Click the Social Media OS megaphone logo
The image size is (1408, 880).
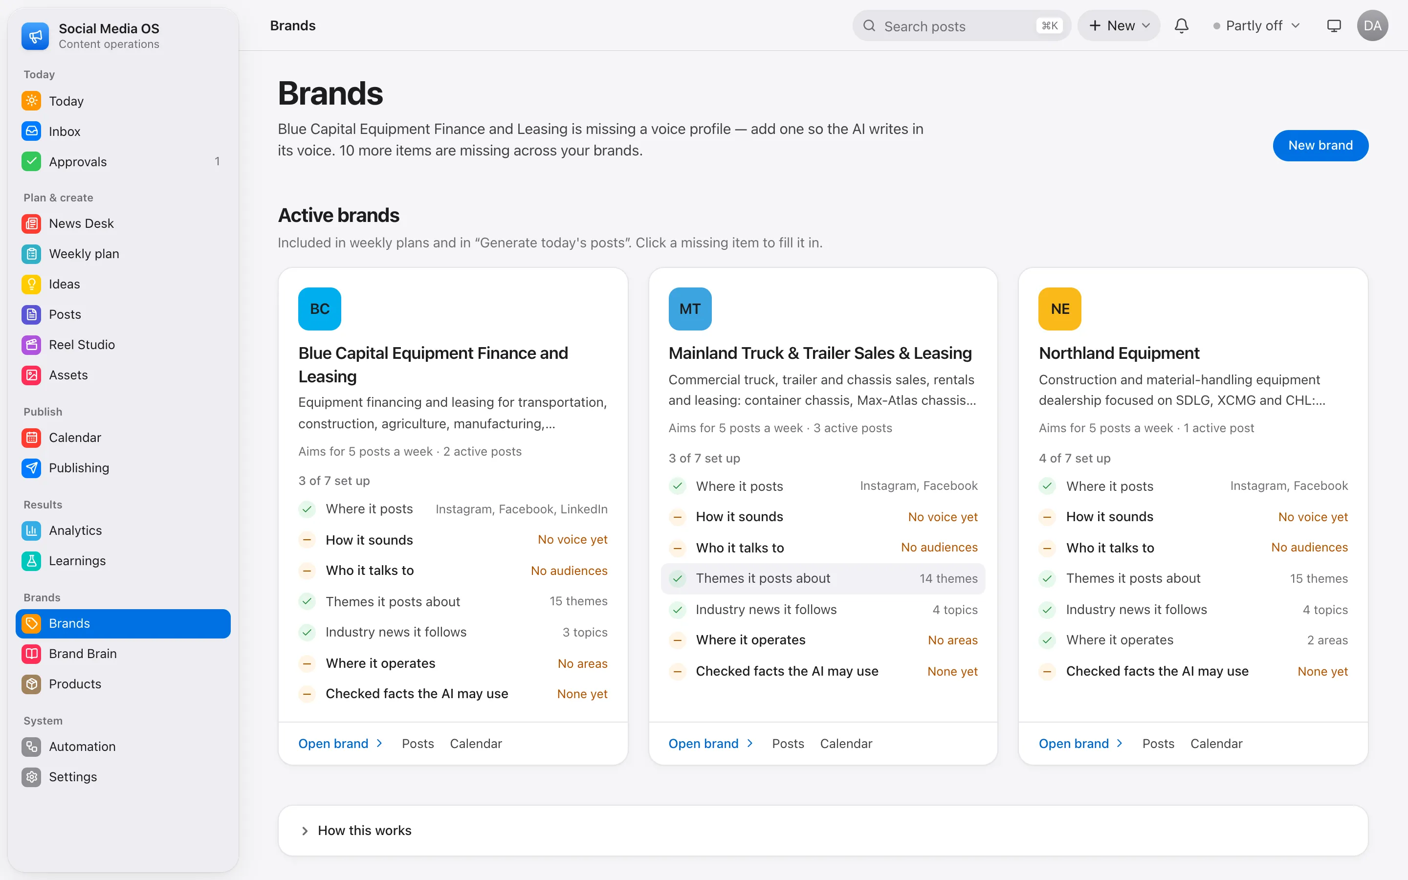(36, 36)
